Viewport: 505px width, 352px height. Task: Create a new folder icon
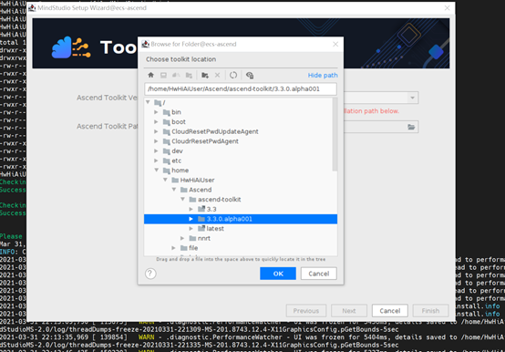tap(205, 75)
